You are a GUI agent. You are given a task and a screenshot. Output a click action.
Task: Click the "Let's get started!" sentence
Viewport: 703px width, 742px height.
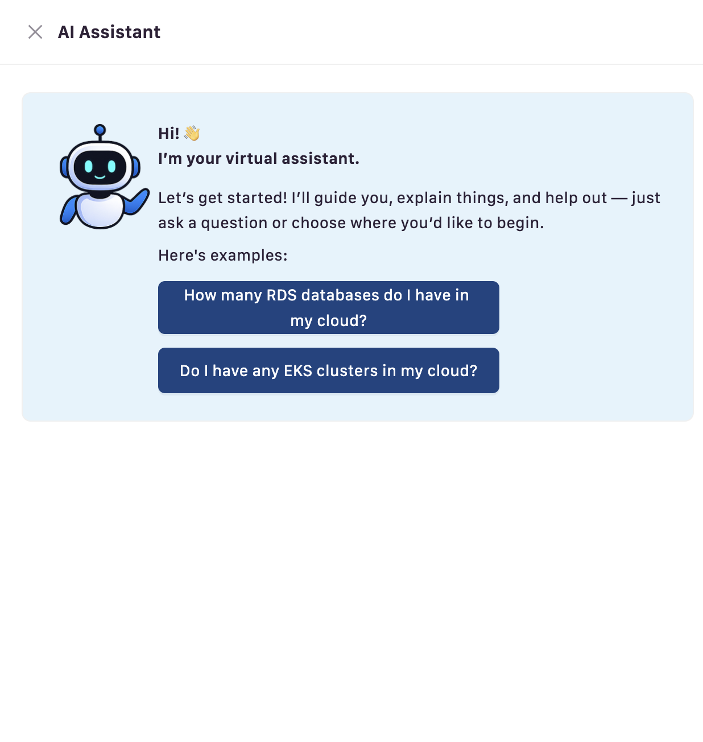[x=223, y=198]
